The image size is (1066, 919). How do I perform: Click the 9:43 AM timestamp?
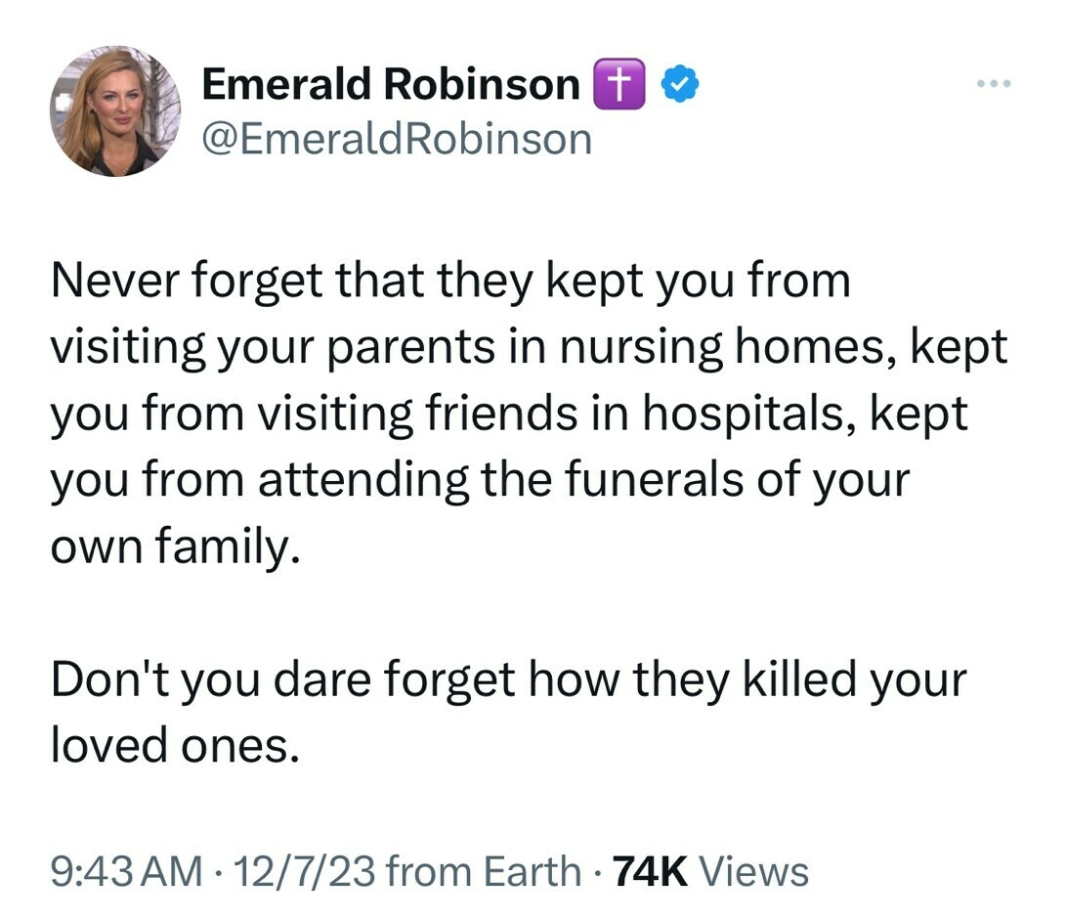(126, 871)
